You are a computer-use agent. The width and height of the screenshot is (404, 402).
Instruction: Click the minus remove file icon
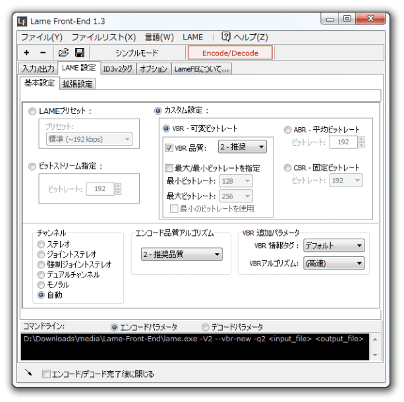tap(43, 53)
